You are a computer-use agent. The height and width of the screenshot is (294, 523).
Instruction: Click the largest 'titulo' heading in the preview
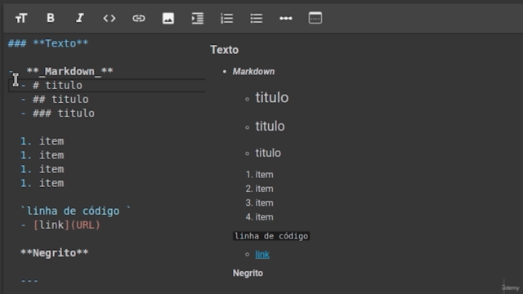(272, 98)
